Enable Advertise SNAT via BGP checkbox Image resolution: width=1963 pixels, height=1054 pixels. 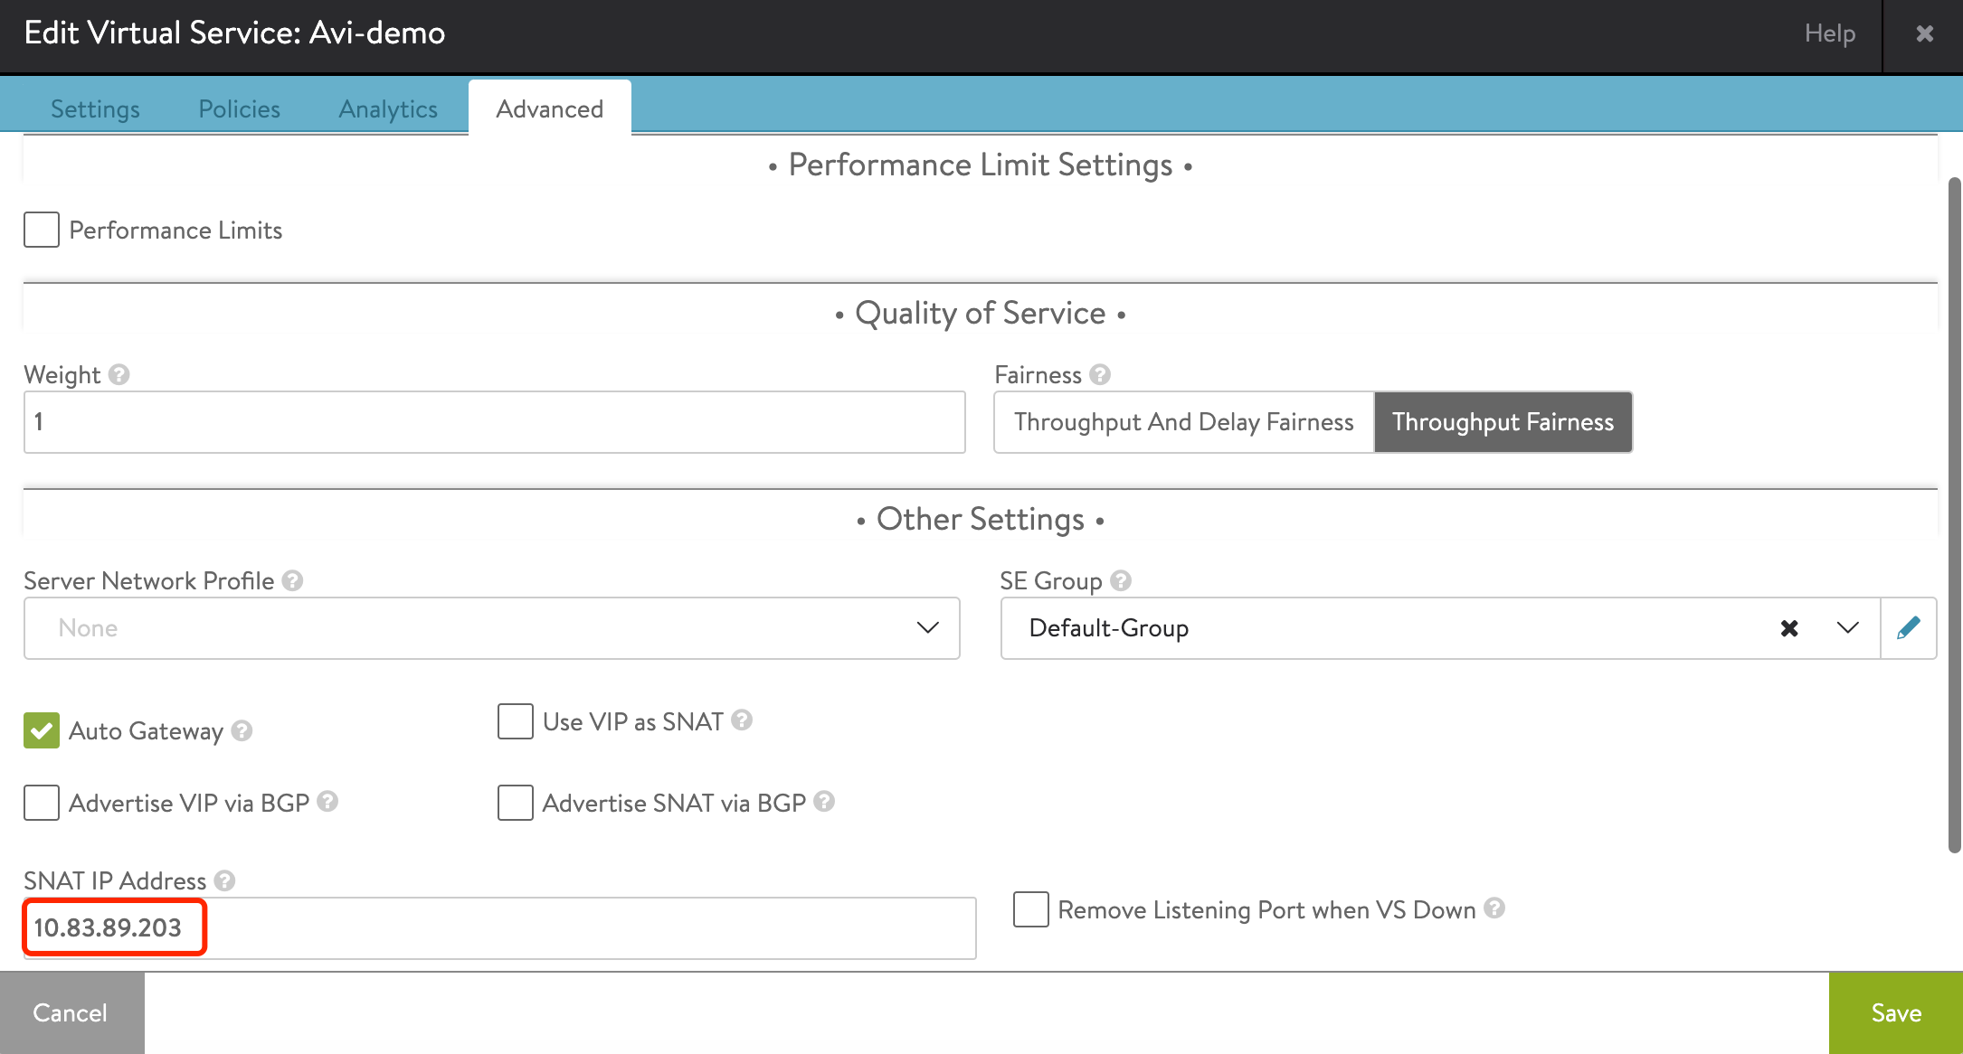click(516, 803)
